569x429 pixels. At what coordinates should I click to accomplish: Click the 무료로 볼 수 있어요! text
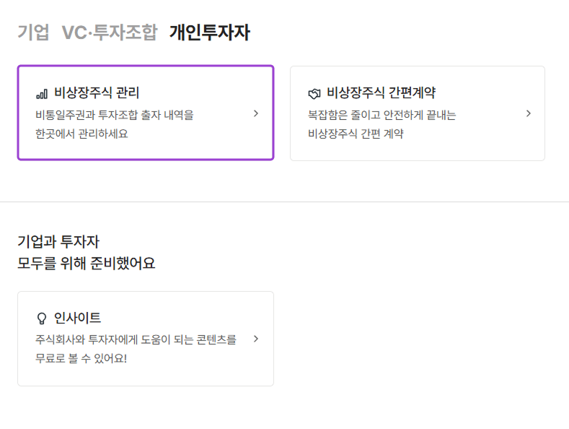[81, 358]
